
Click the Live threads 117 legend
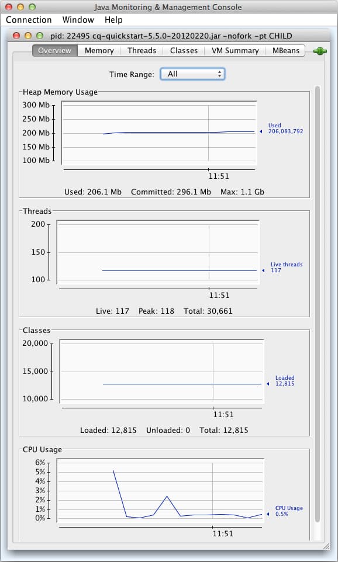click(x=287, y=268)
